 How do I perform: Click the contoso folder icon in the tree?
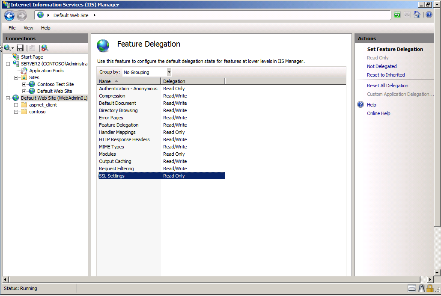24,112
